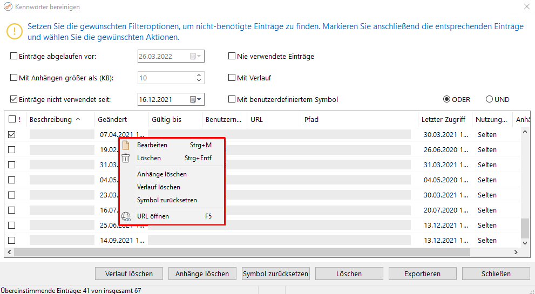535x294 pixels.
Task: Check the row with last access 31.03.2021
Action: click(x=11, y=165)
